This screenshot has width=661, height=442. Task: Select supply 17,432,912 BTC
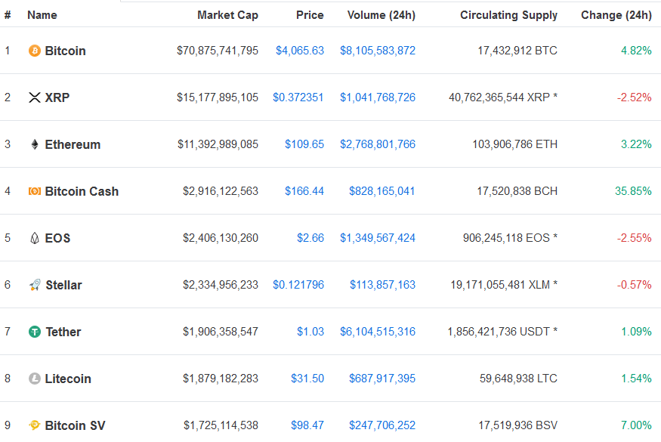coord(517,51)
